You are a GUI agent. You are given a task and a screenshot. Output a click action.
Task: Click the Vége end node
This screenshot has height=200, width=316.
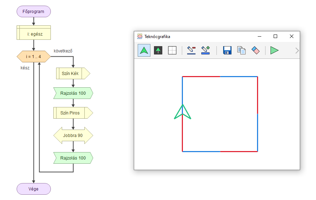pyautogui.click(x=34, y=189)
